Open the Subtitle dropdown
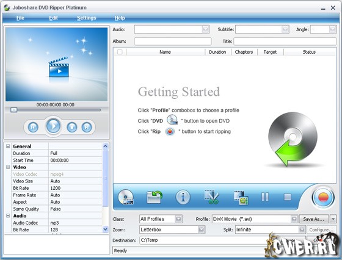Viewport: 342px width, 260px height. pyautogui.click(x=285, y=29)
